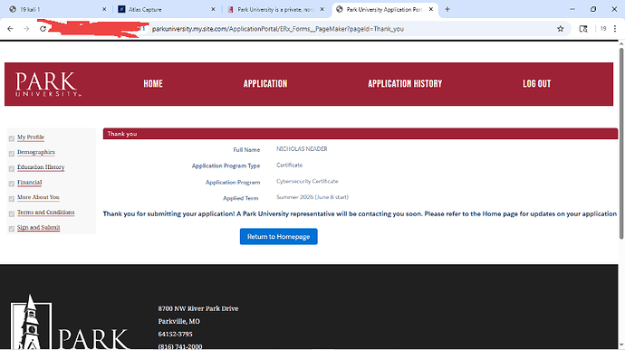Click the scrollbar down arrow
This screenshot has height=350, width=625.
coord(621,345)
